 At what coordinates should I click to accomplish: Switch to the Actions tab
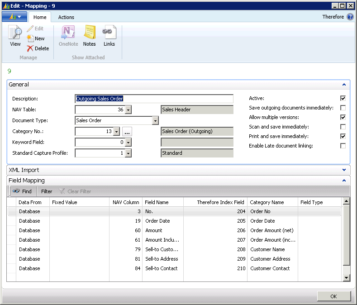(66, 17)
